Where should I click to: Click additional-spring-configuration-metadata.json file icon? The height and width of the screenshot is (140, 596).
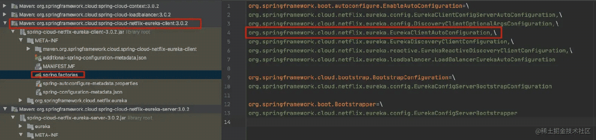tap(38, 58)
